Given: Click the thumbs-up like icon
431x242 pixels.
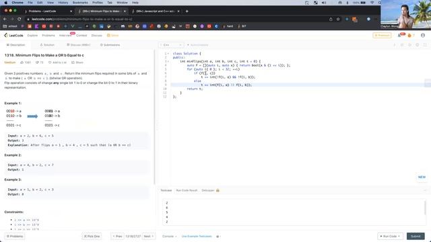Looking at the screenshot, I should pos(22,63).
